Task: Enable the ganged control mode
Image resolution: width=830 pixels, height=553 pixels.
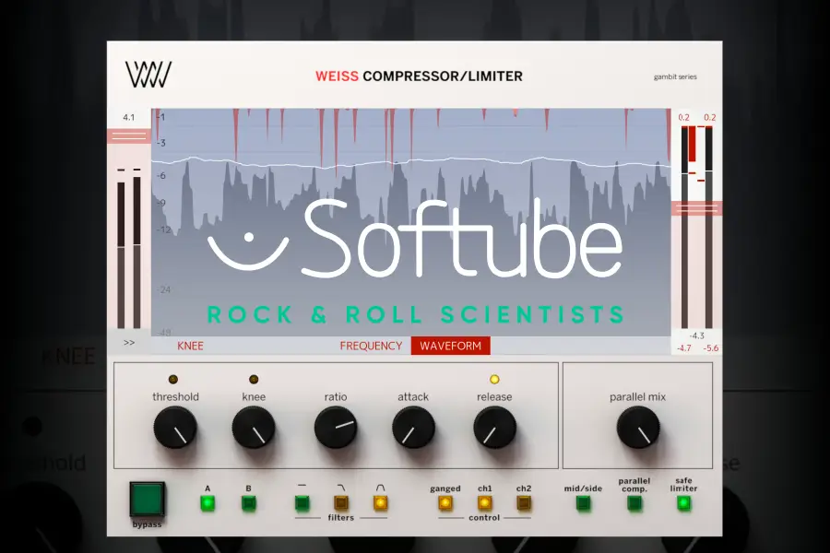Action: 447,502
